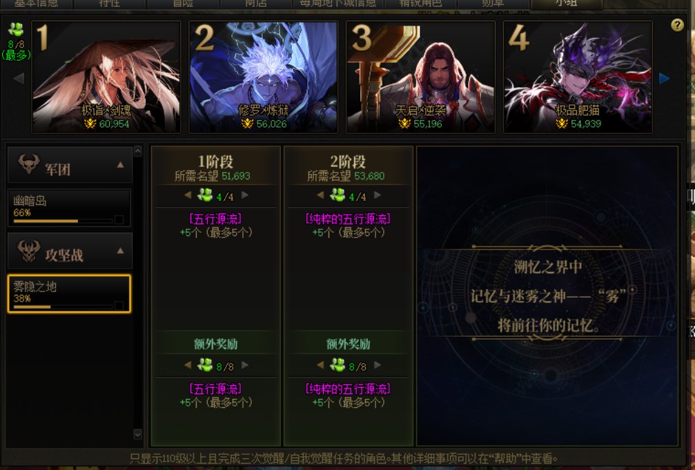Toggle the checkbox on 雾隐之地 entry

[x=119, y=306]
